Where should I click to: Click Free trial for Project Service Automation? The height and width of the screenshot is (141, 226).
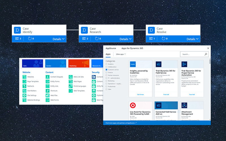coord(192,94)
